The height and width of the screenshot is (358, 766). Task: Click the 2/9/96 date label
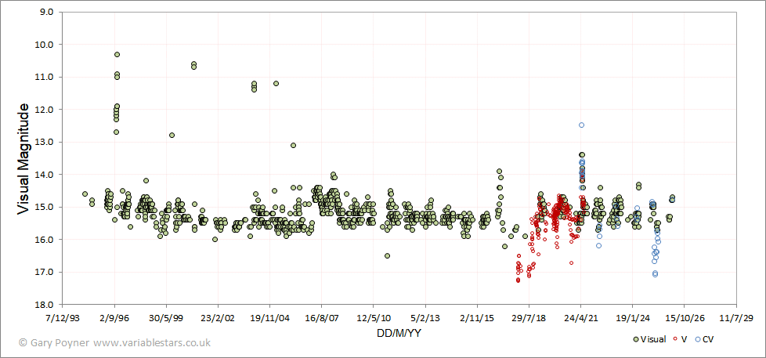tap(115, 318)
